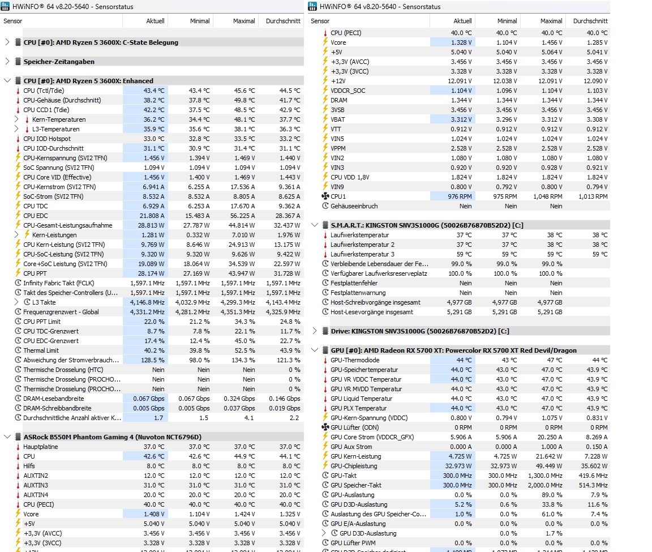The width and height of the screenshot is (652, 552).
Task: Click the thermometer icon of GPU-Thermodiode
Action: coord(325,360)
